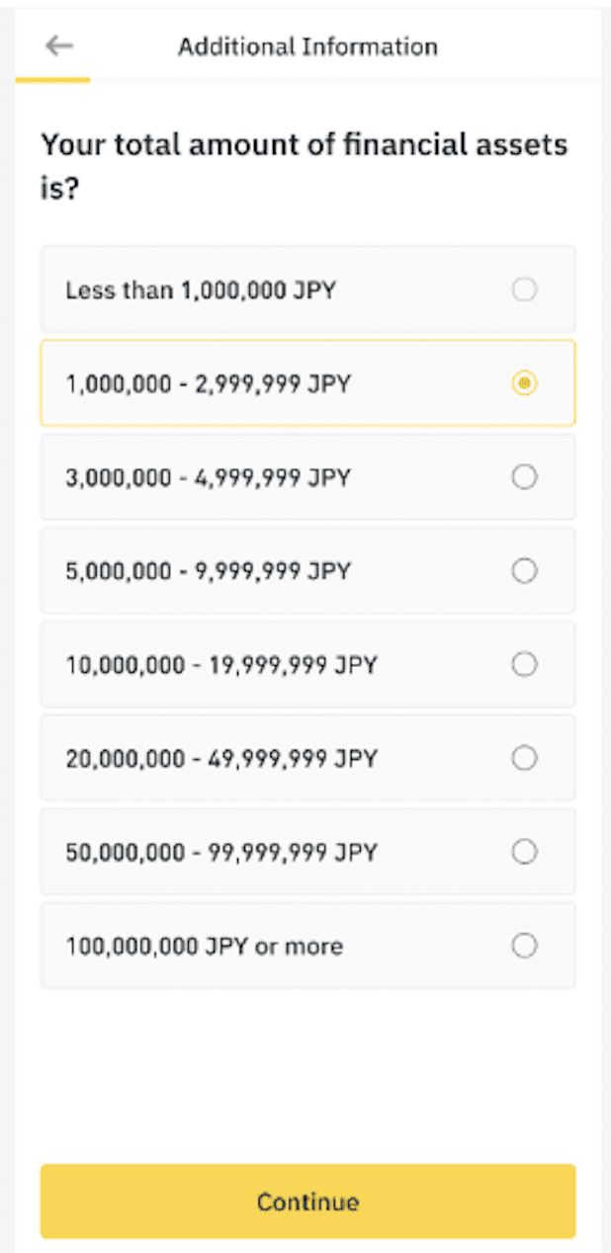
Task: Click the '50,000,000 - 99,999,999 JPY' text label
Action: pos(221,852)
